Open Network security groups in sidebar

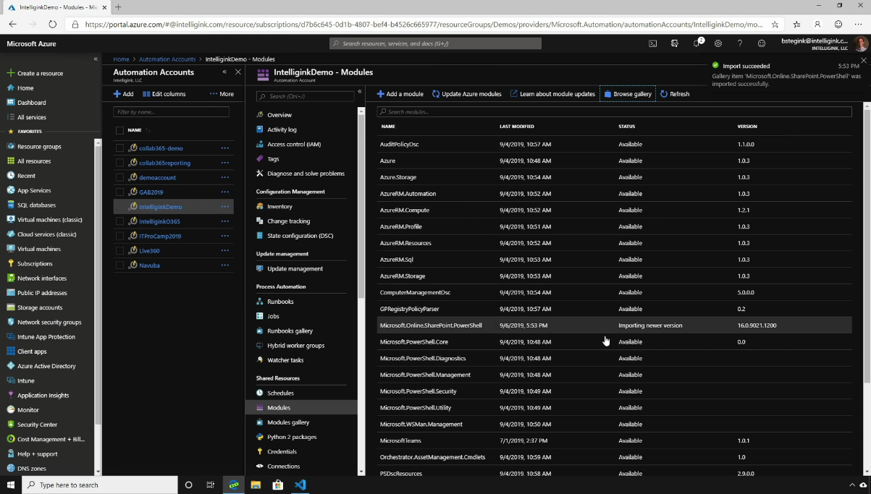tap(49, 322)
